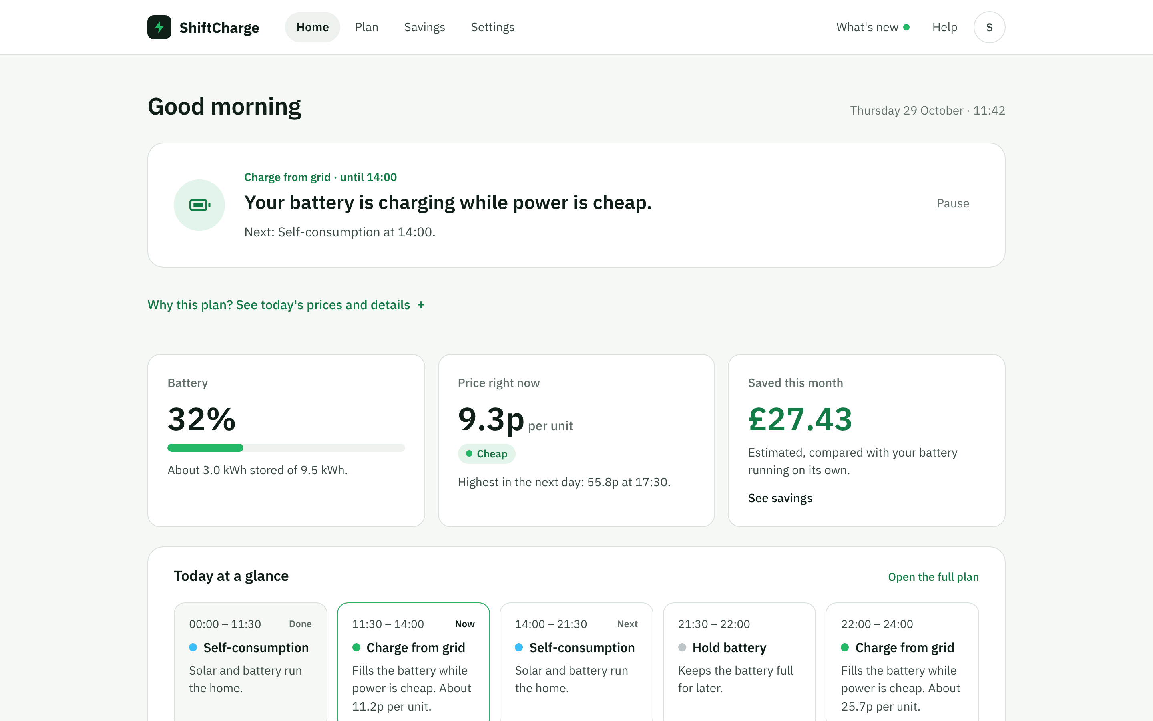Click the battery level progress bar
Image resolution: width=1153 pixels, height=721 pixels.
click(286, 448)
